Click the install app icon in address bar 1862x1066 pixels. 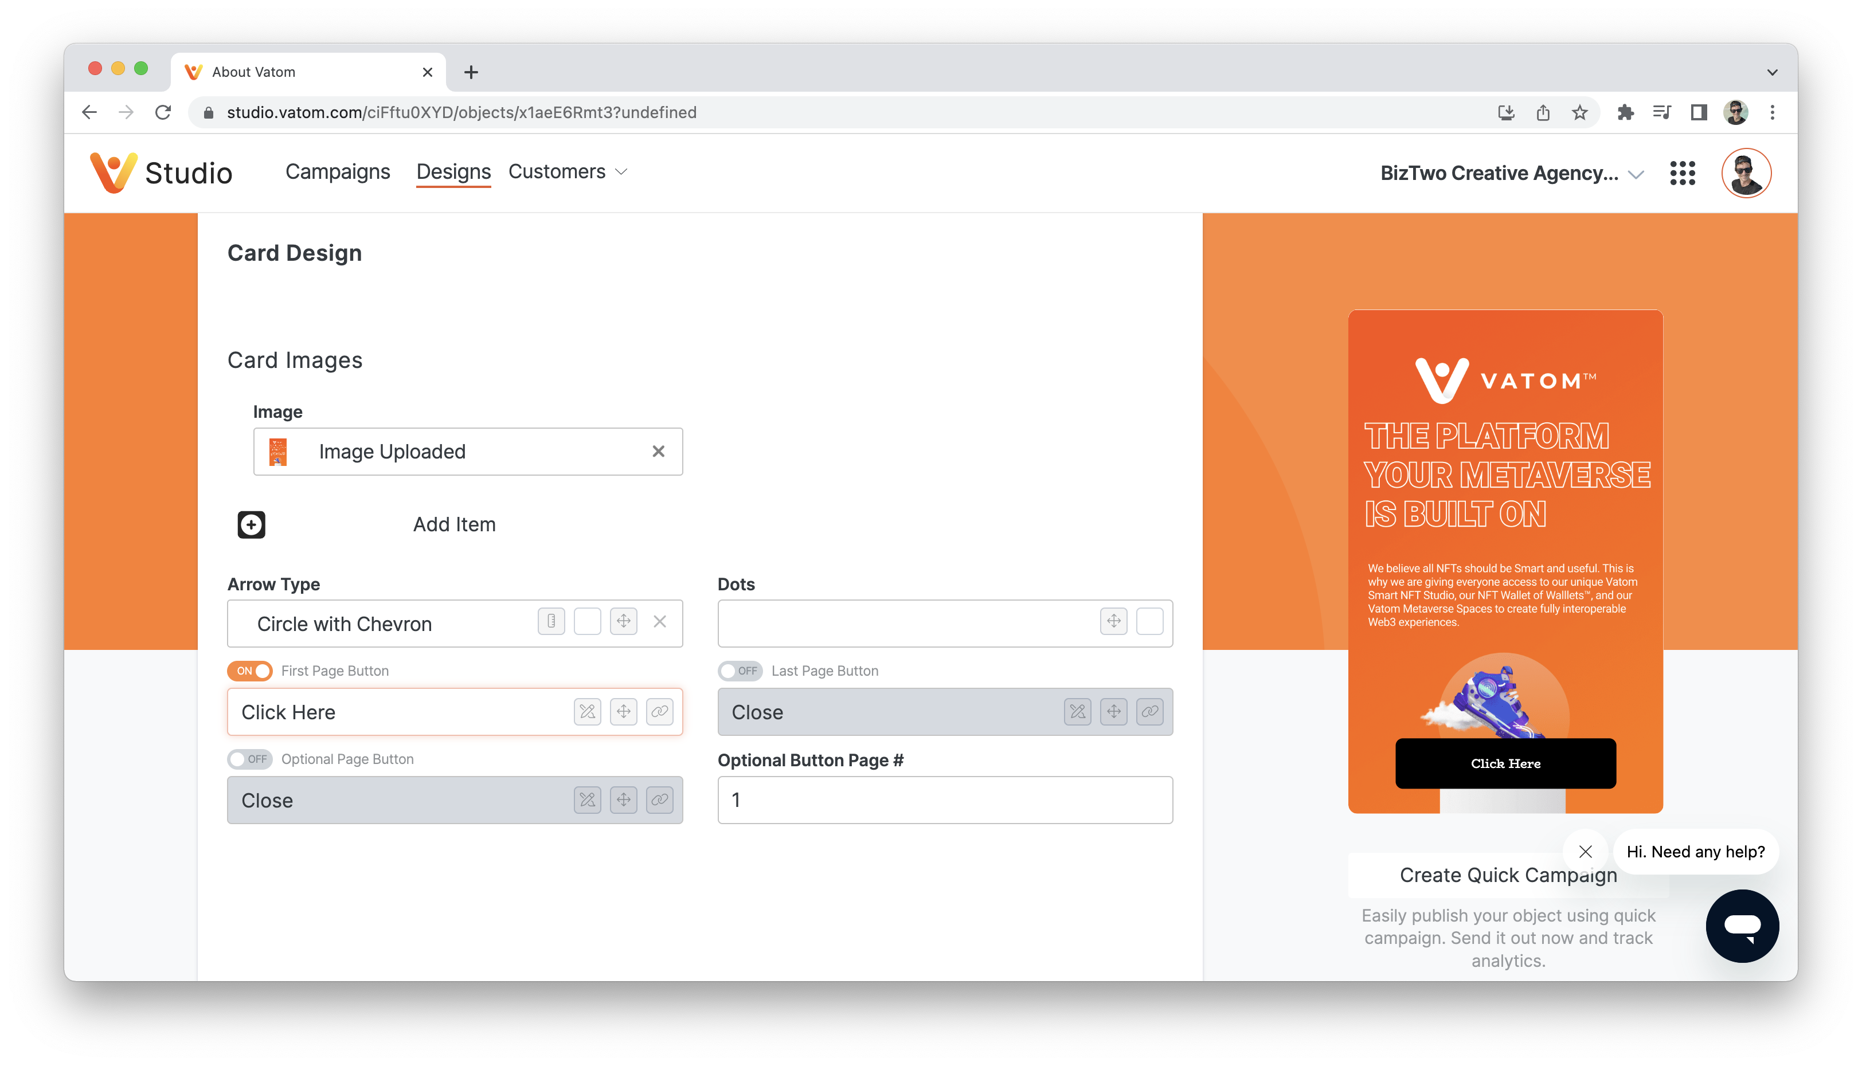click(1505, 113)
